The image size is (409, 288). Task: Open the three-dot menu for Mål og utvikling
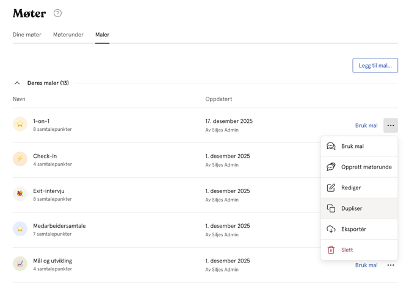coord(391,265)
